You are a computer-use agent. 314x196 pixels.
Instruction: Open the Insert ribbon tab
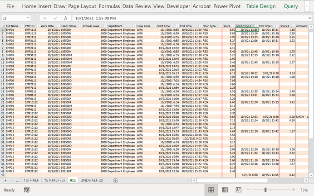(44, 6)
